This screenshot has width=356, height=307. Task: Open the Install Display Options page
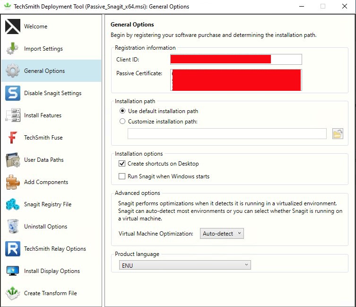pos(52,271)
